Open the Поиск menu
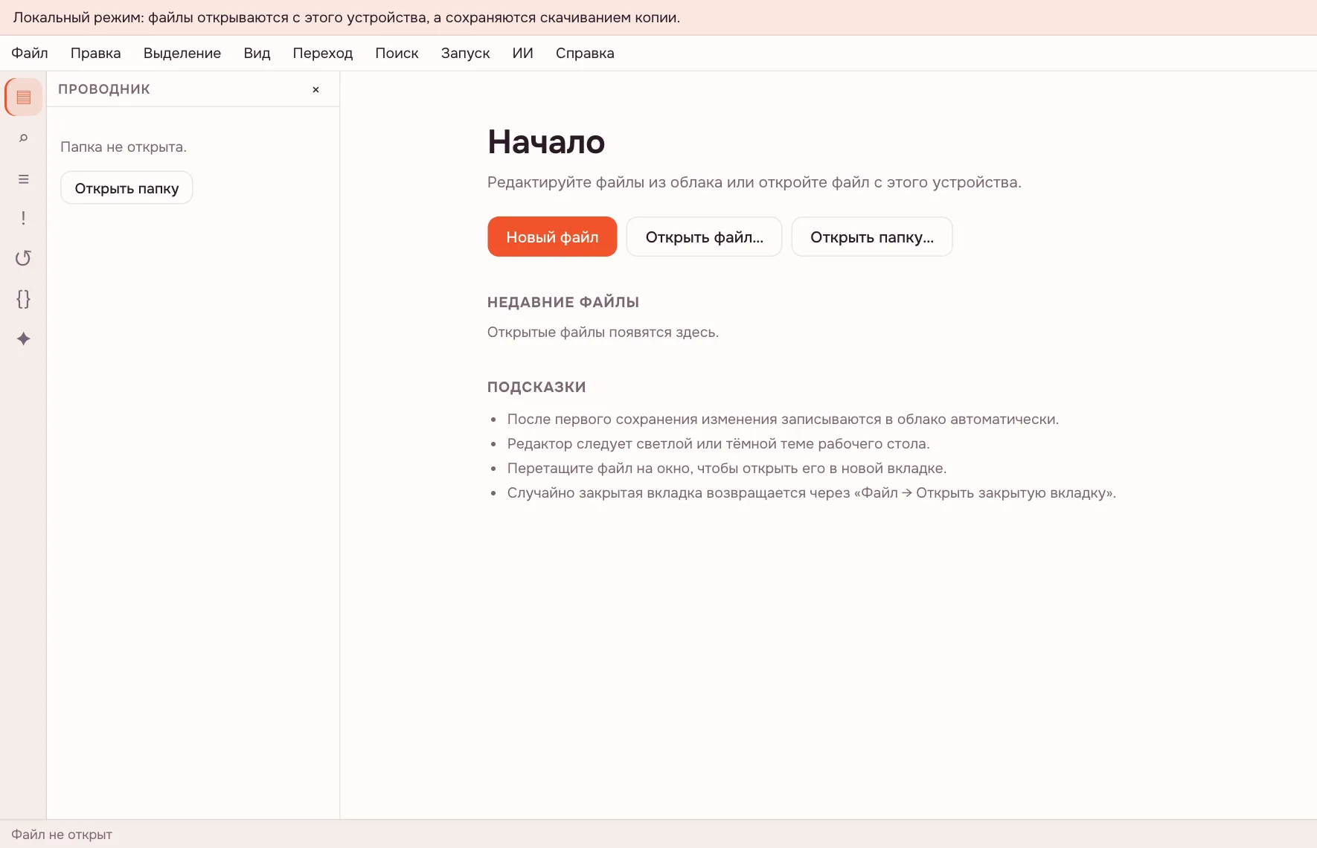 coord(397,54)
